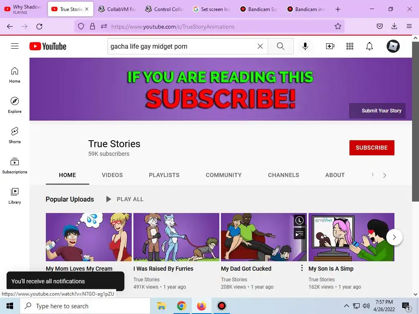This screenshot has height=314, width=419.
Task: Open File Explorer from taskbar
Action: (161, 306)
